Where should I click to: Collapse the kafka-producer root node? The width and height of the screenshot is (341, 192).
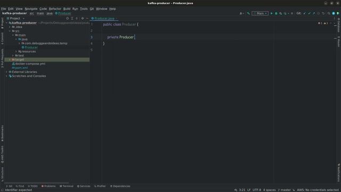coord(6,23)
